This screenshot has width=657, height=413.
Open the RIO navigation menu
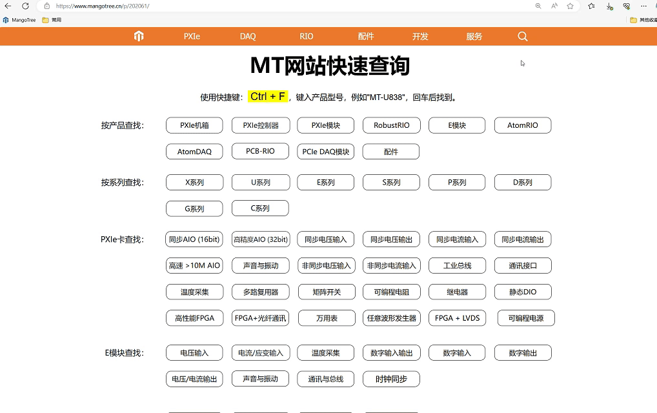point(307,36)
